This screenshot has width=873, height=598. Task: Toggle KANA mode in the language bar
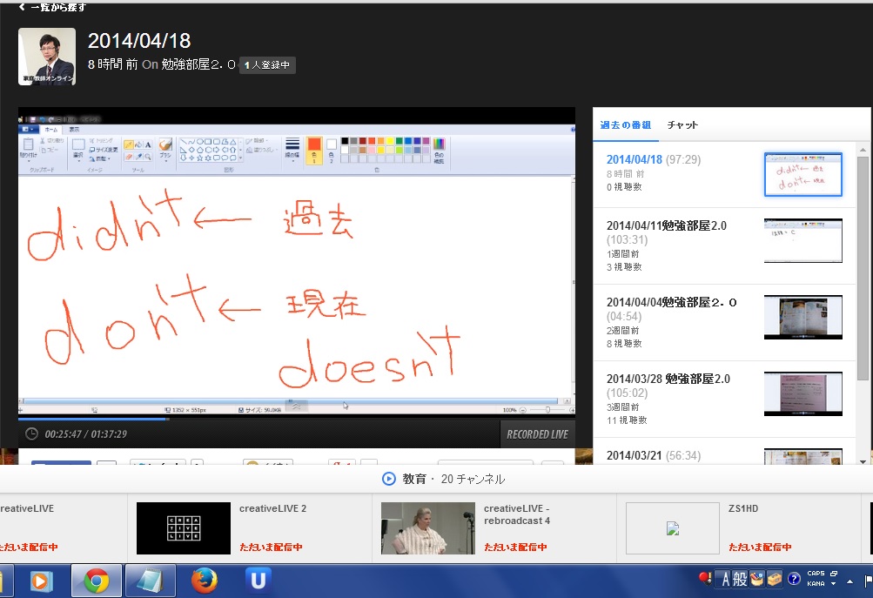[816, 584]
